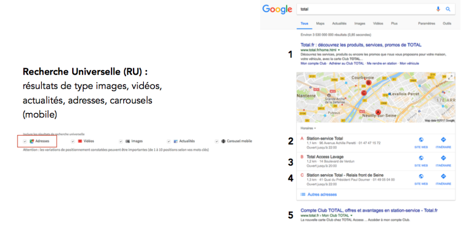Uncheck the Vidéos checkbox

(x=73, y=141)
